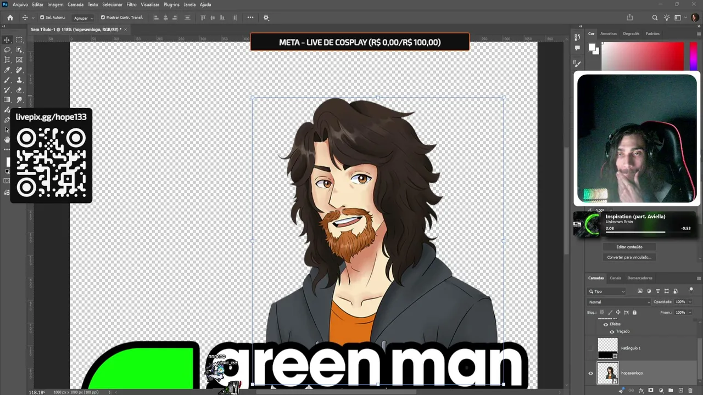Create a new layer group folder
703x395 pixels.
[671, 391]
